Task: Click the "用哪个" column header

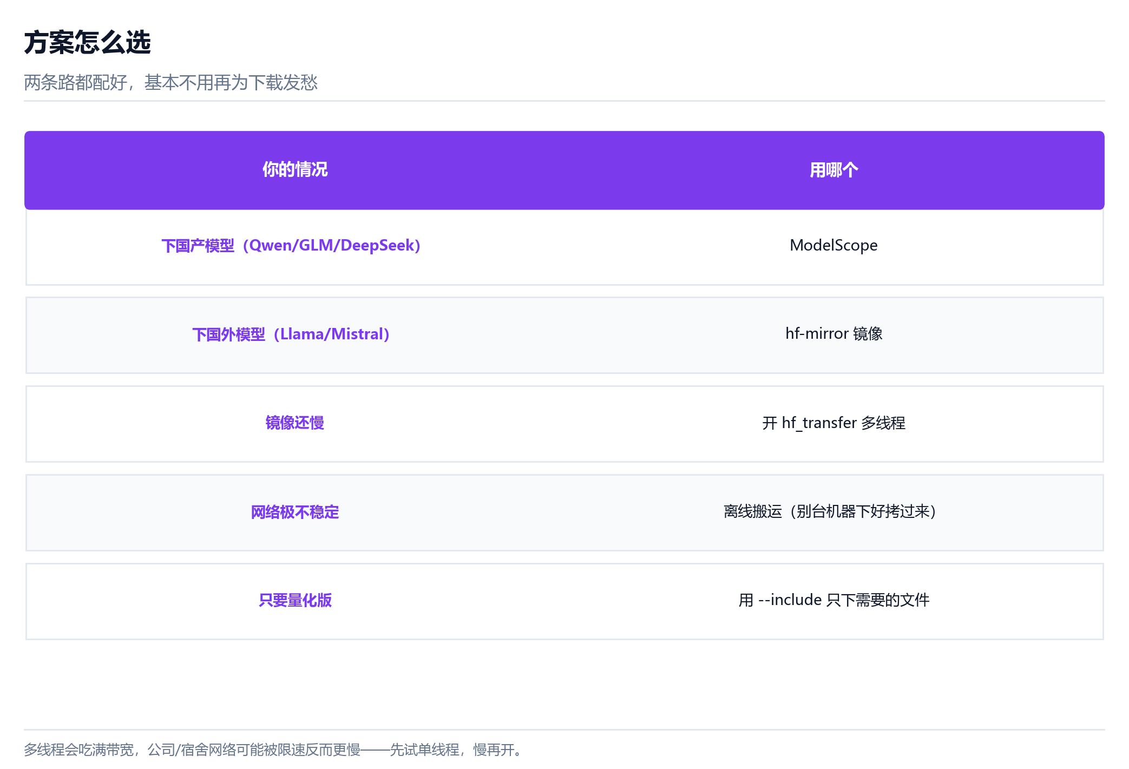Action: tap(834, 170)
